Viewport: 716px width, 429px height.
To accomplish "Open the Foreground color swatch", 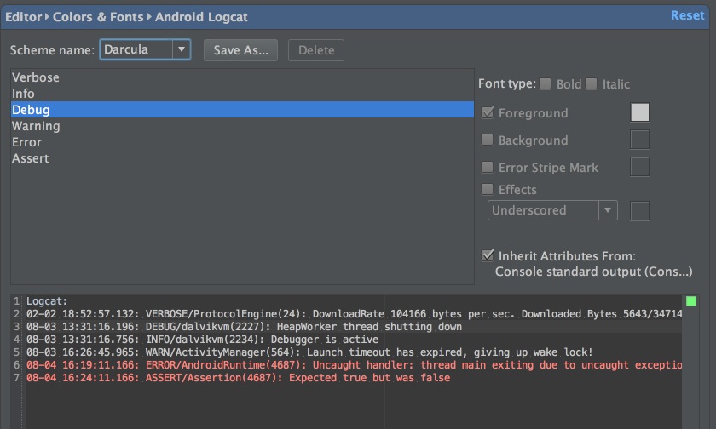I will pos(639,112).
